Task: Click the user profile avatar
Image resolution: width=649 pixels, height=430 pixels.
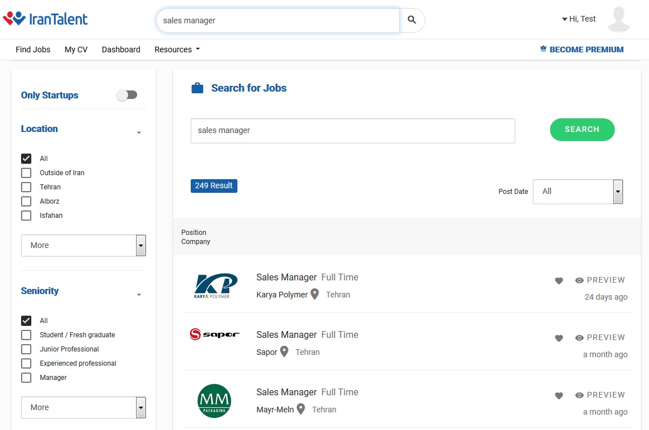Action: pyautogui.click(x=618, y=20)
